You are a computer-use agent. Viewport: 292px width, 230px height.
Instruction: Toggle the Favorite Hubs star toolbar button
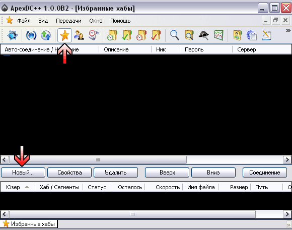click(64, 35)
